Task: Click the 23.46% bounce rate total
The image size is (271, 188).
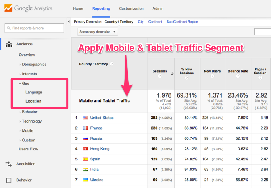Action: tap(238, 95)
